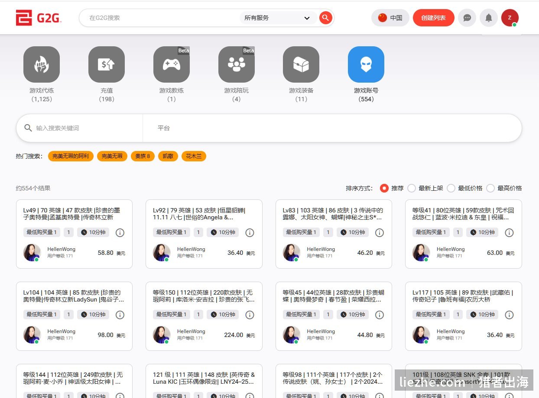The image size is (539, 398).
Task: Click seller avatar on the 58.80 listing
Action: point(32,253)
